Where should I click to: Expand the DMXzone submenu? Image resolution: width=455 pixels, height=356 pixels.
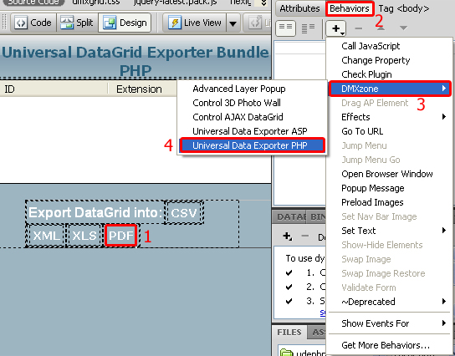(x=390, y=89)
